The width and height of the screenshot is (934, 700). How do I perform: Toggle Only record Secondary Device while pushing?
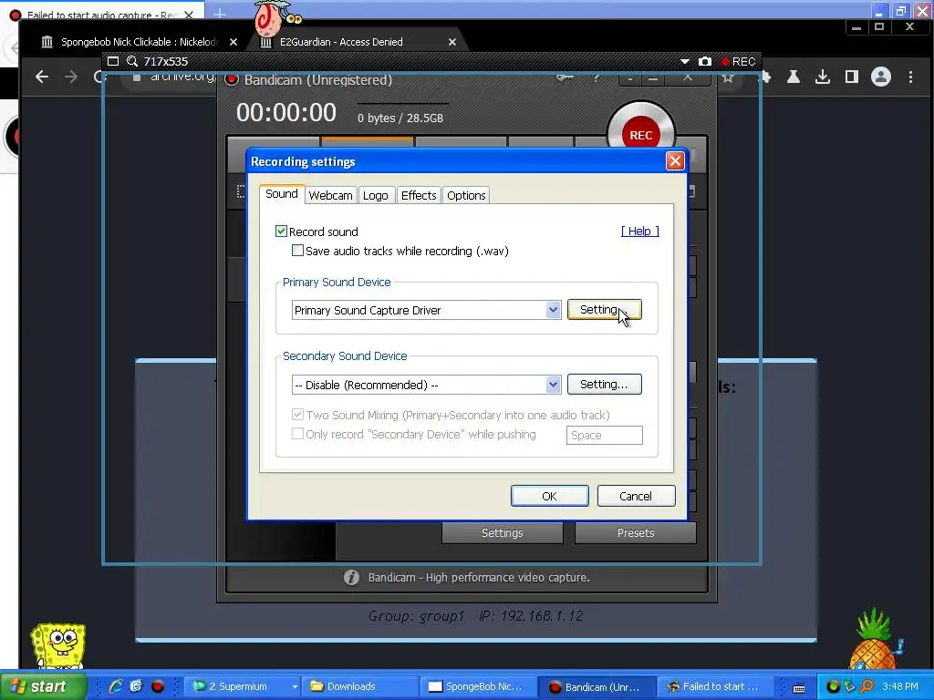pos(297,434)
